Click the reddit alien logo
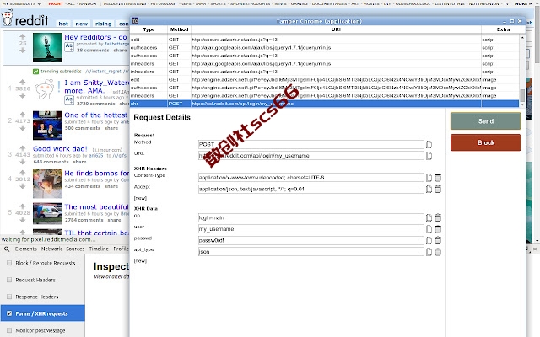 click(8, 18)
